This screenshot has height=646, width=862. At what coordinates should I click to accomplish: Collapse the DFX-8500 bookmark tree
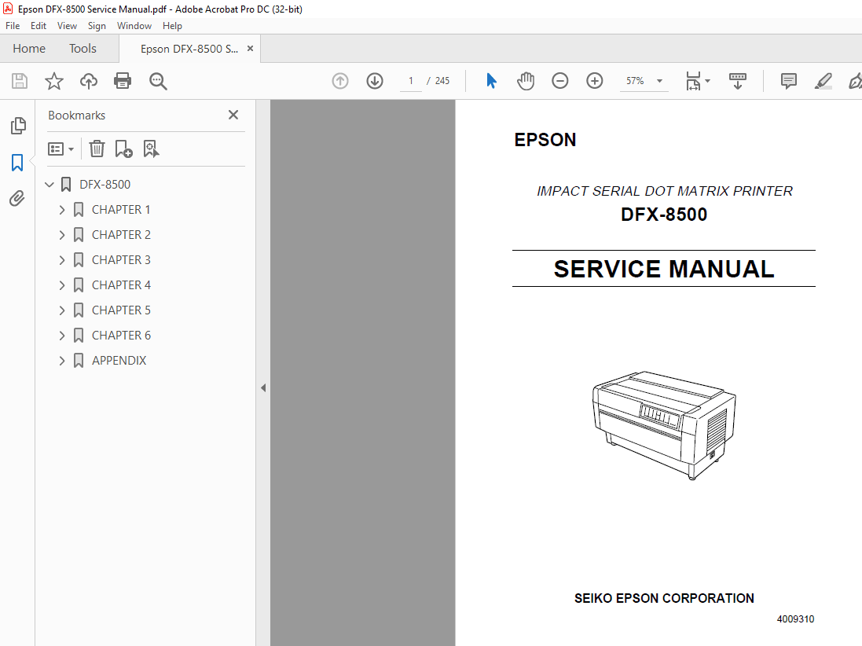point(49,184)
